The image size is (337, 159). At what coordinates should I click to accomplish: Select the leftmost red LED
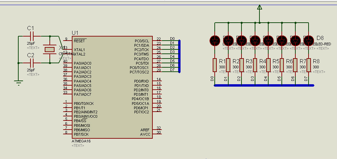215,41
